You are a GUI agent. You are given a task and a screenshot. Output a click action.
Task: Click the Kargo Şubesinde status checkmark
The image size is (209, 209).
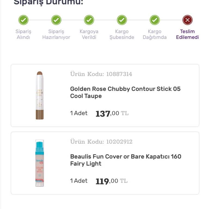click(x=122, y=20)
